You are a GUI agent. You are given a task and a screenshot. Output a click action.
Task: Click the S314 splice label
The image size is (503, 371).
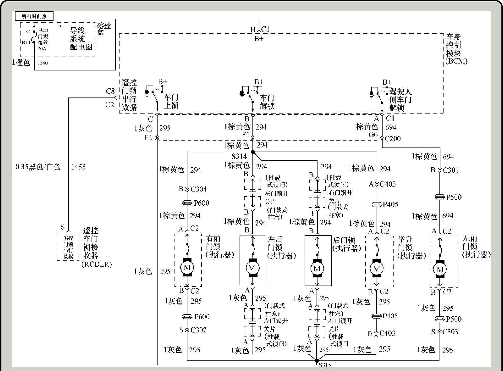(x=239, y=156)
